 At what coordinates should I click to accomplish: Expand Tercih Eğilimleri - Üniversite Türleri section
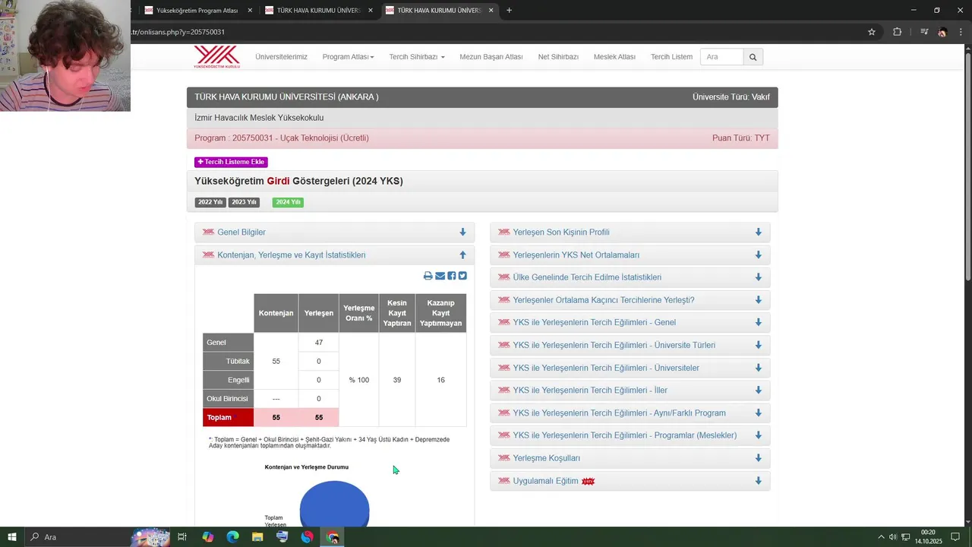tap(630, 345)
